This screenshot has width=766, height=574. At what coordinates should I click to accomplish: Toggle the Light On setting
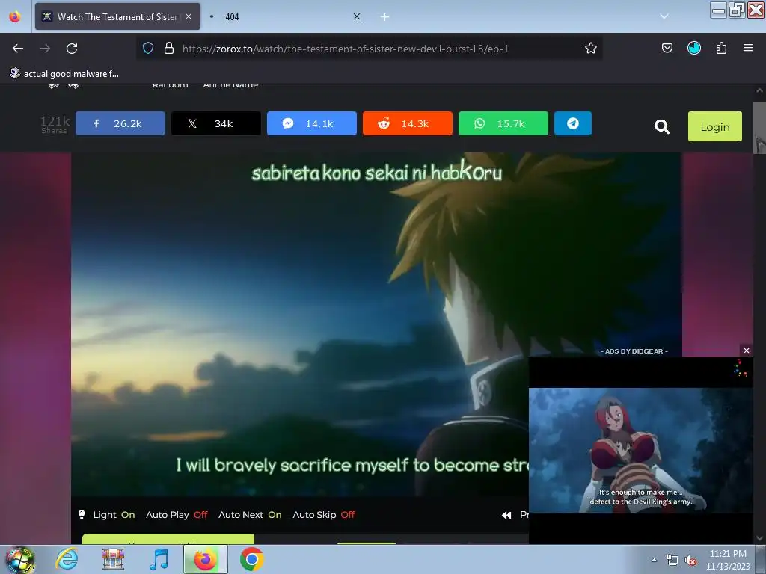(106, 515)
